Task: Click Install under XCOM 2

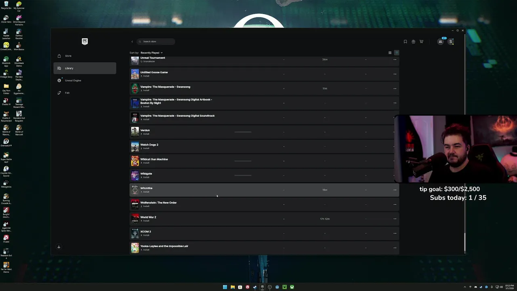Action: (145, 235)
